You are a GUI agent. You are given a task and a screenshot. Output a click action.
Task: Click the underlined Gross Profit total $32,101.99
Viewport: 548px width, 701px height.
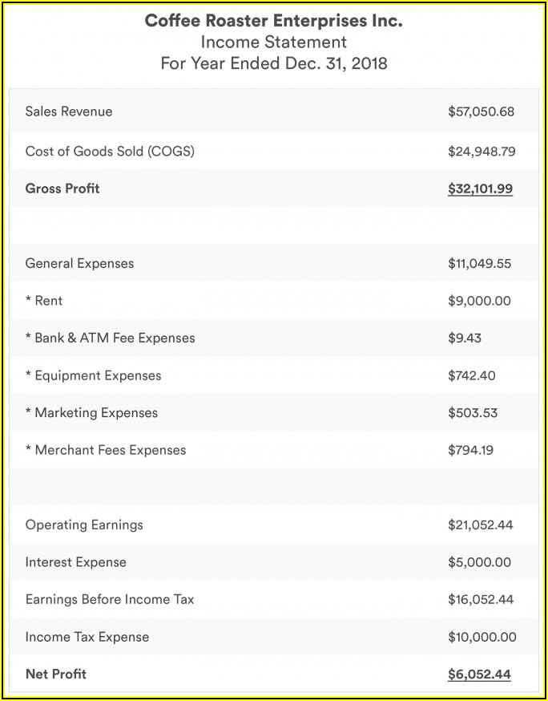[x=480, y=189]
